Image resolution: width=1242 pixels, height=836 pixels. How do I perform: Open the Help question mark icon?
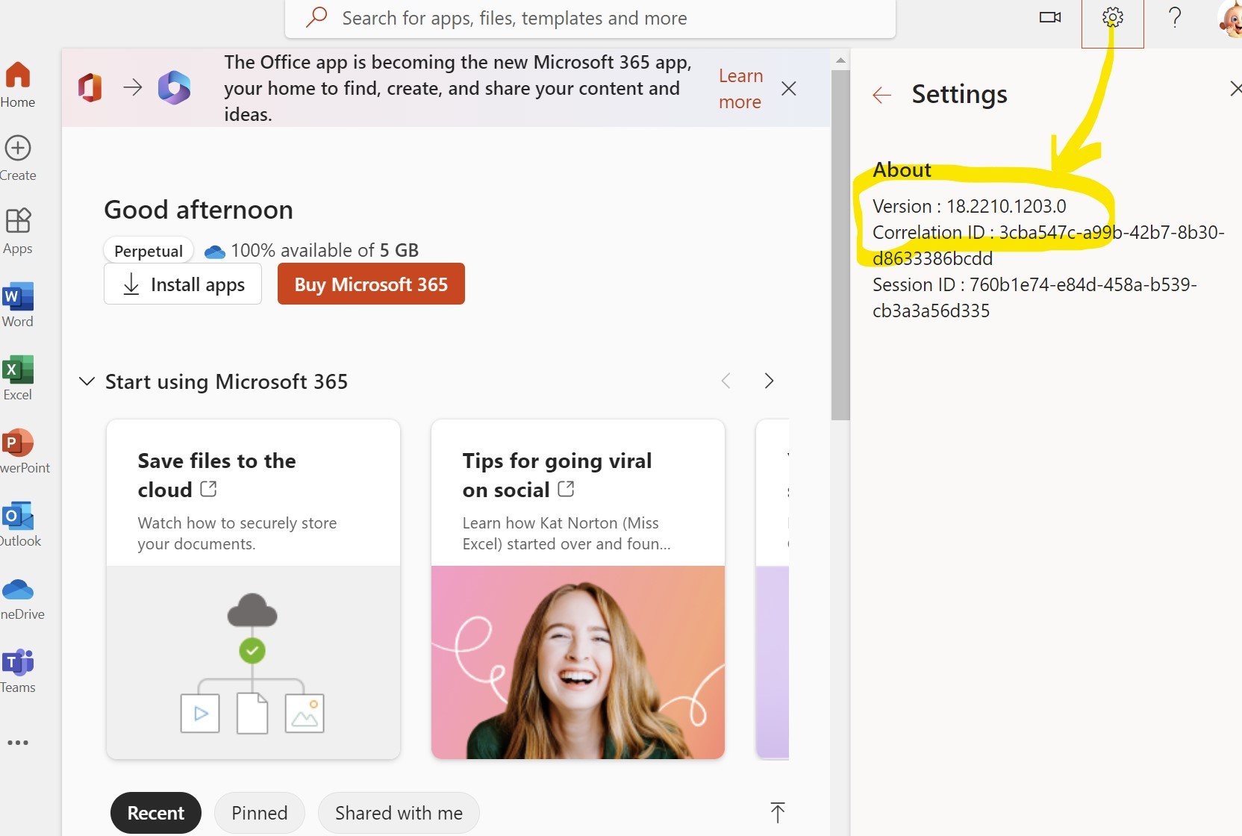[1175, 17]
